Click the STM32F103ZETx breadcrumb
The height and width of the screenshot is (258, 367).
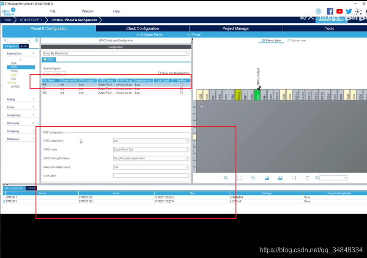31,20
